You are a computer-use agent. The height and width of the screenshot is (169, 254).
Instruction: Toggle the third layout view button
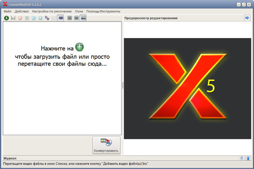point(83,18)
